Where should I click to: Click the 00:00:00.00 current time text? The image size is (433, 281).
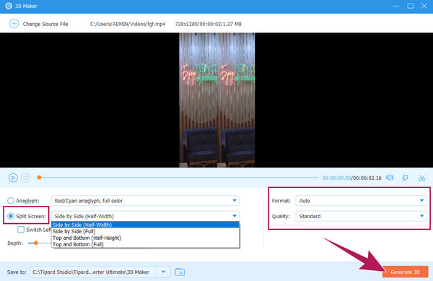pos(336,178)
